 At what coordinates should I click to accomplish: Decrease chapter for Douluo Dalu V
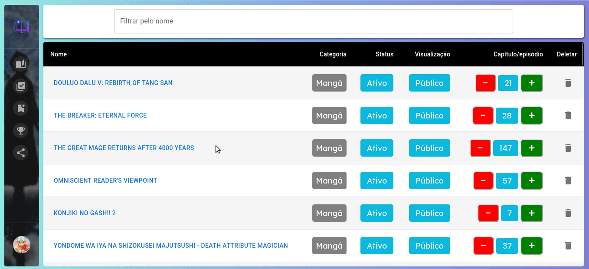tap(485, 83)
